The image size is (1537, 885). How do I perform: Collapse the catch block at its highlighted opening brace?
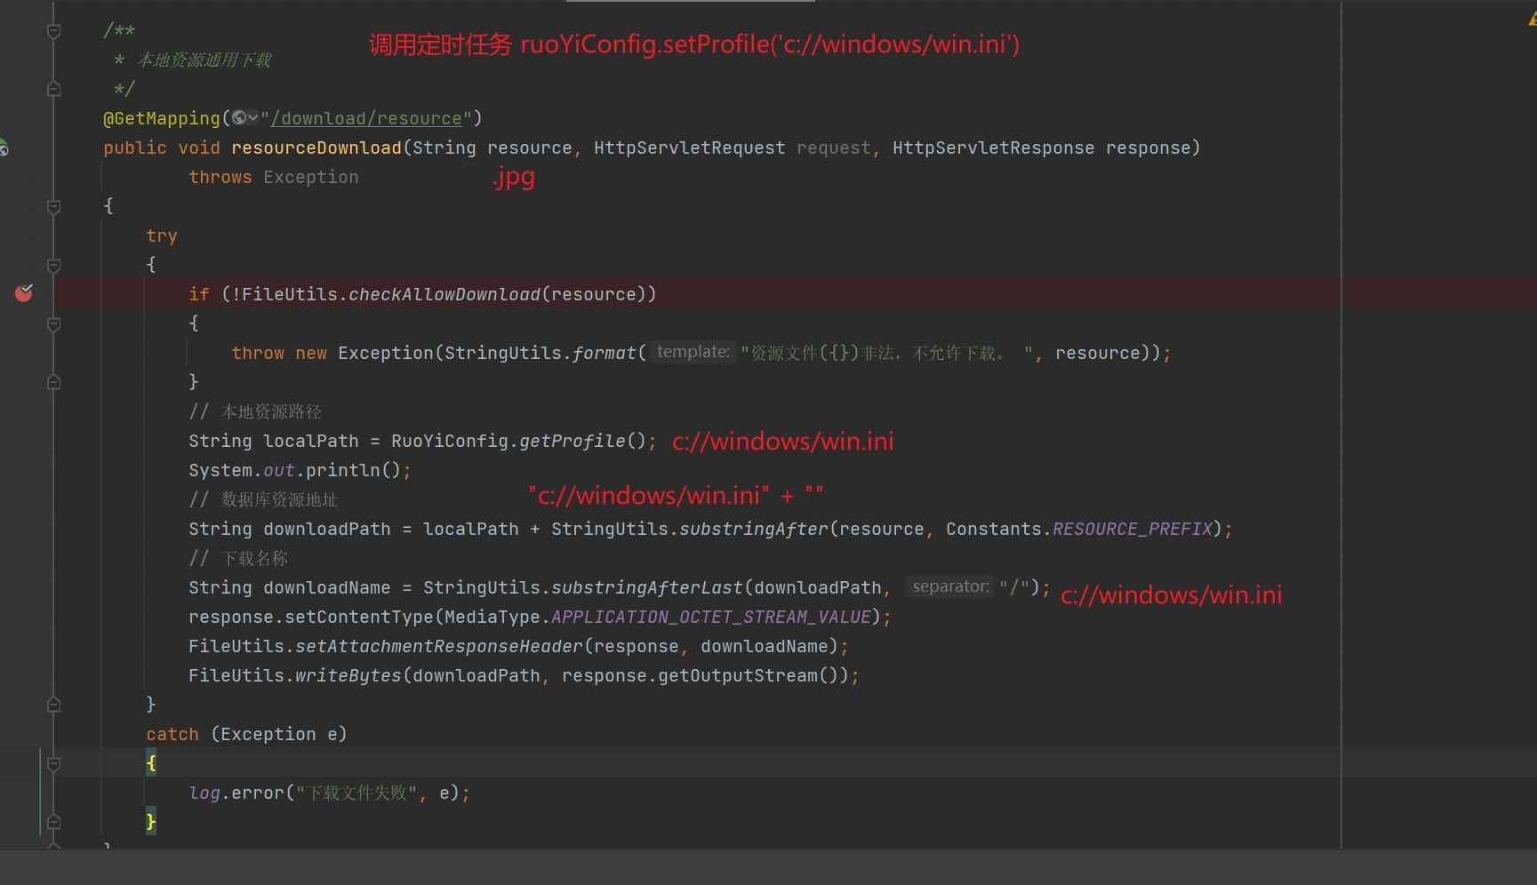(53, 763)
